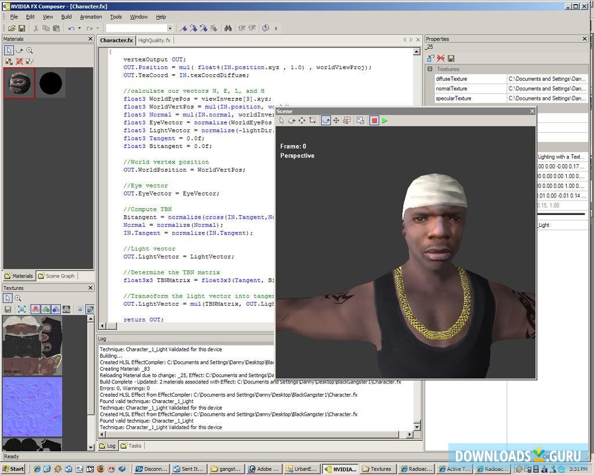Select the pan camera tool in Scene toolbar

tap(336, 121)
